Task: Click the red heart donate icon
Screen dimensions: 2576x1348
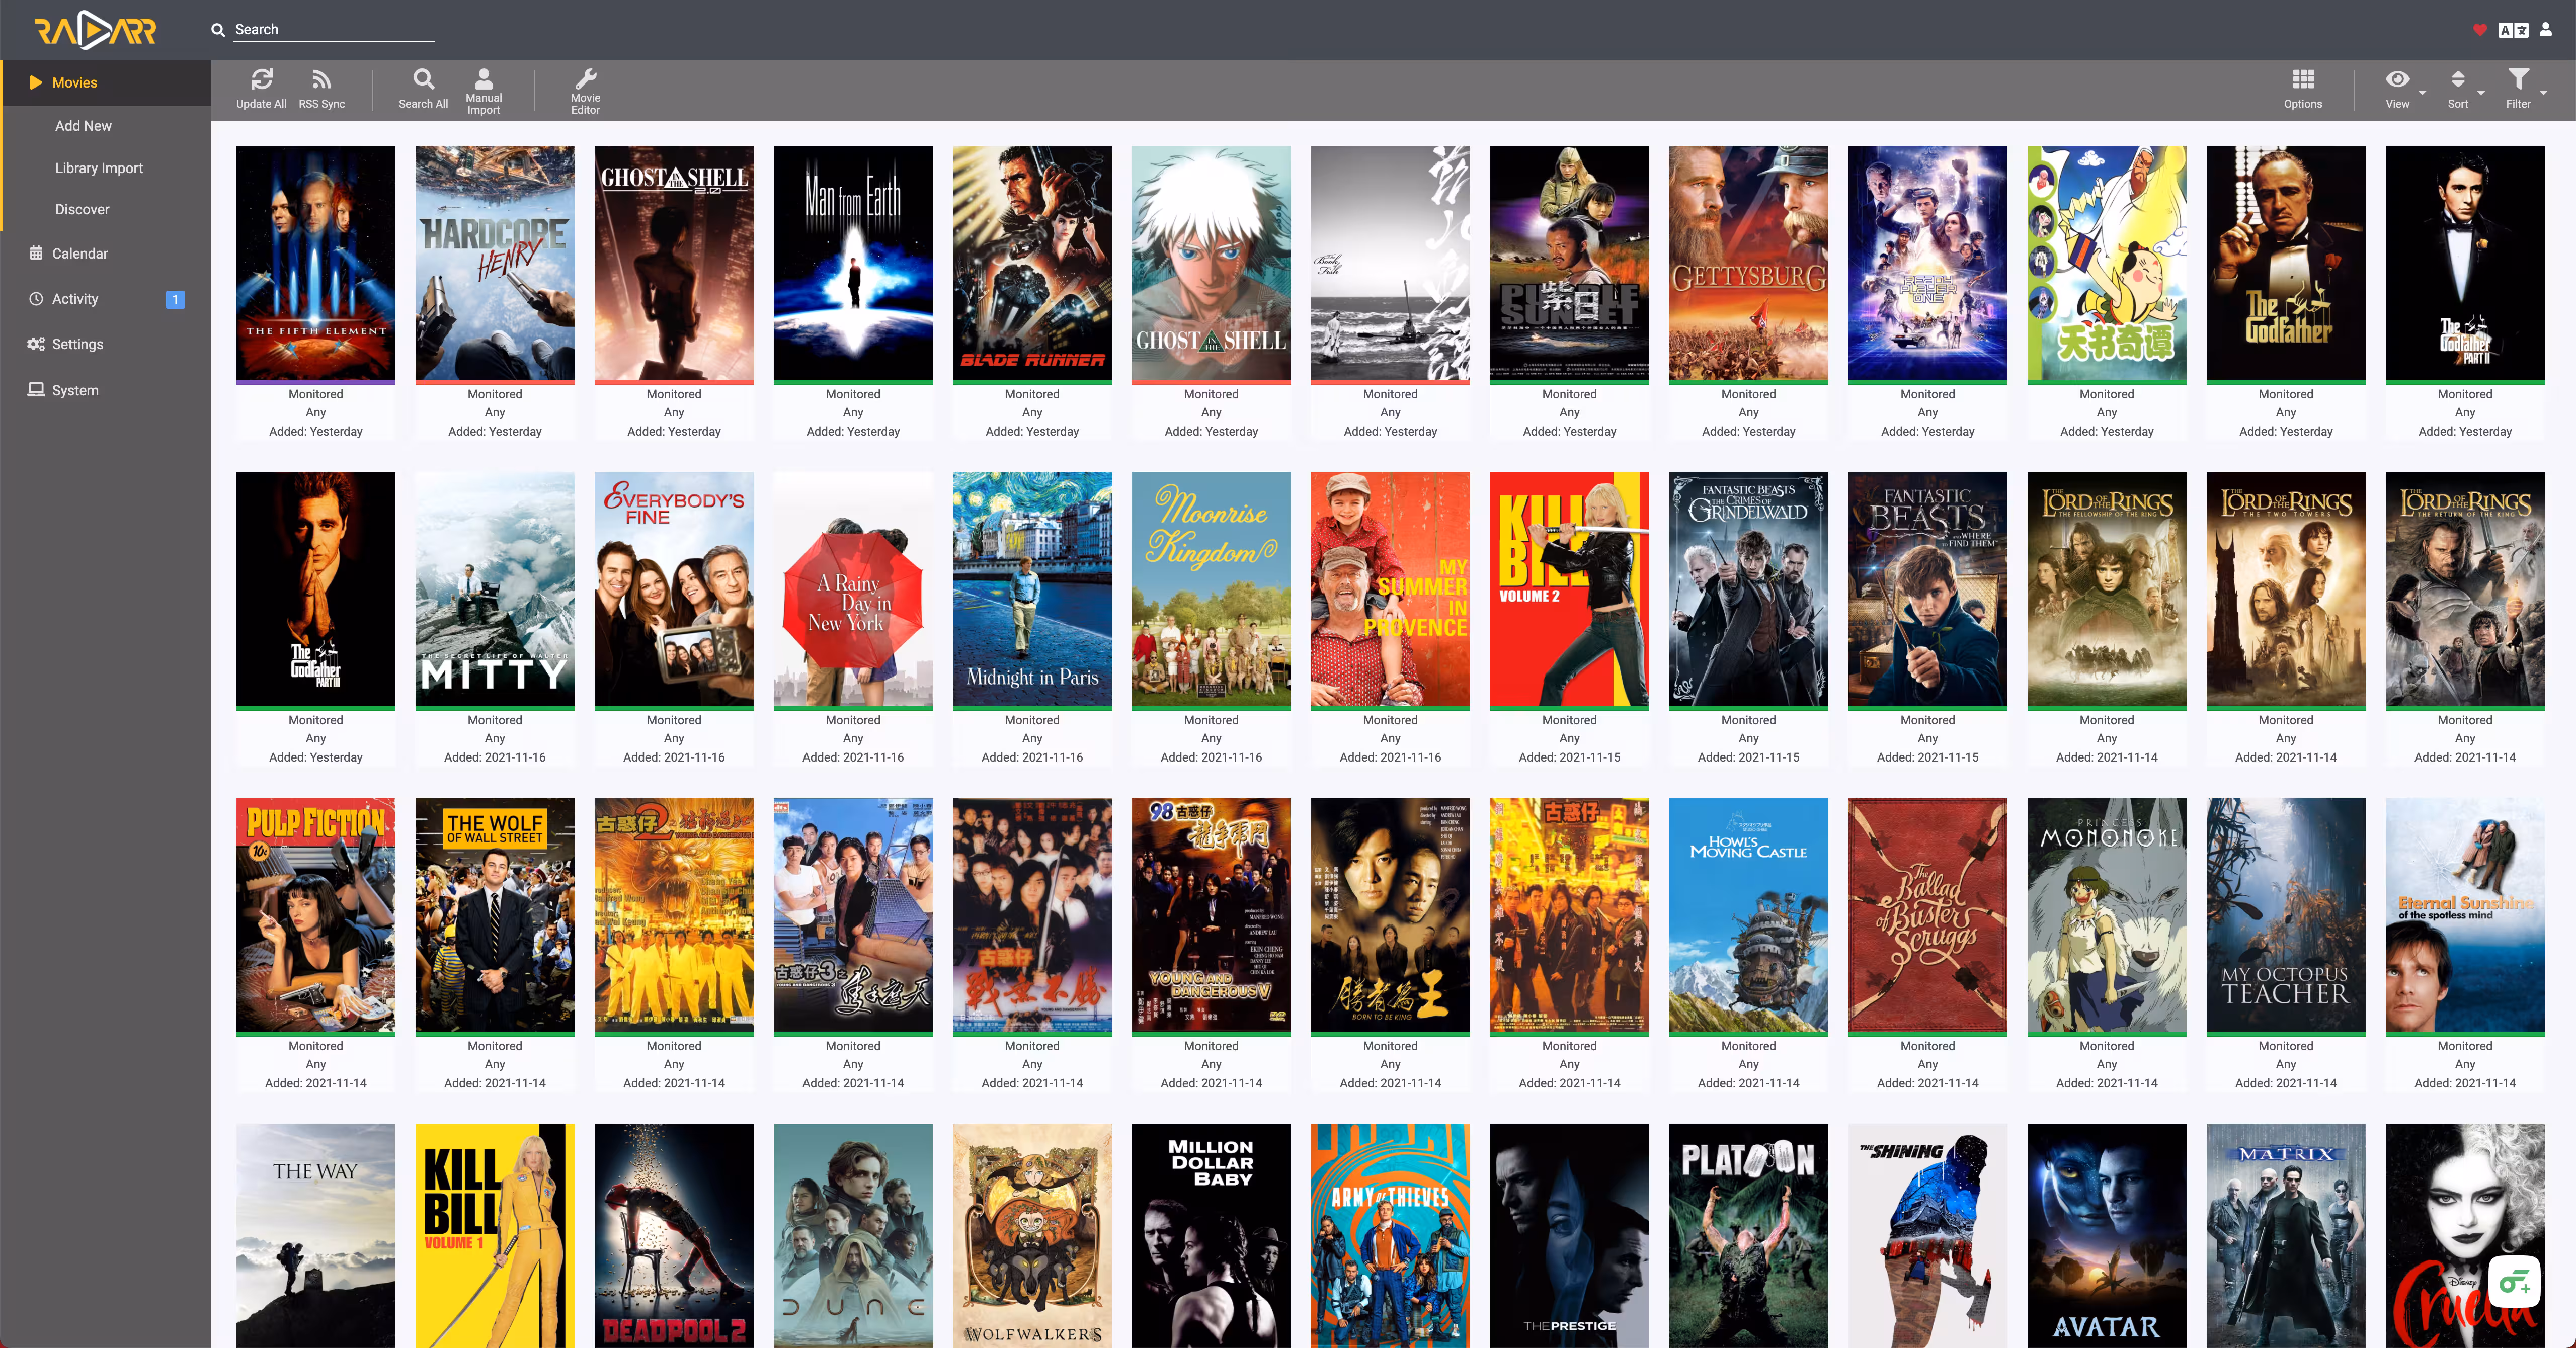Action: (2479, 30)
